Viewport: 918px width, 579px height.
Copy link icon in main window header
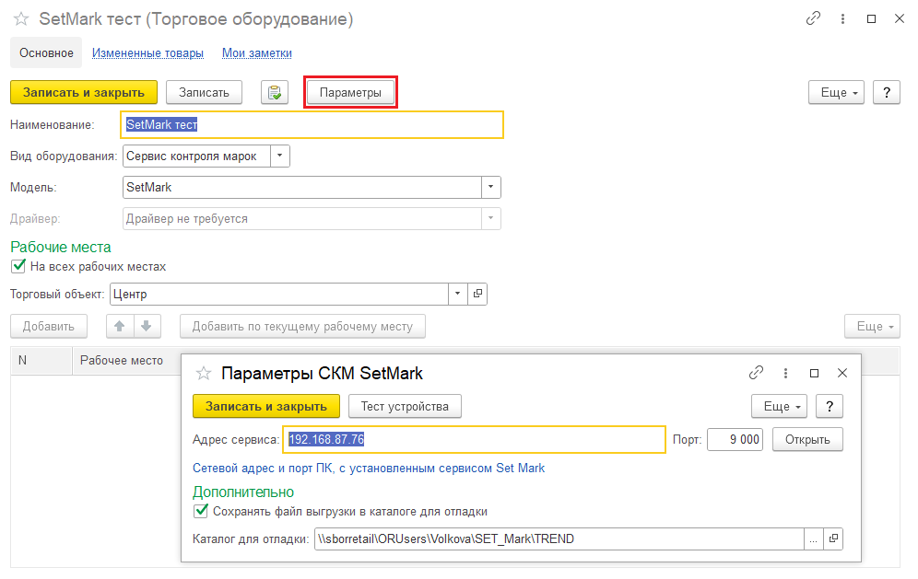pyautogui.click(x=813, y=18)
